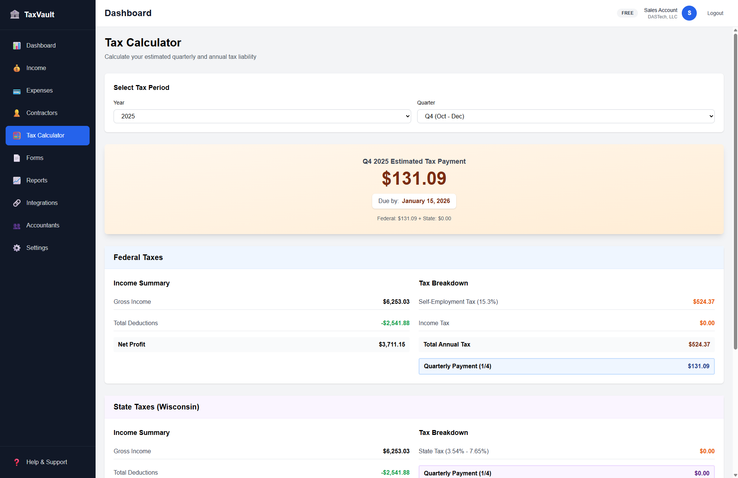
Task: Select the Expenses credit card icon
Action: (17, 91)
